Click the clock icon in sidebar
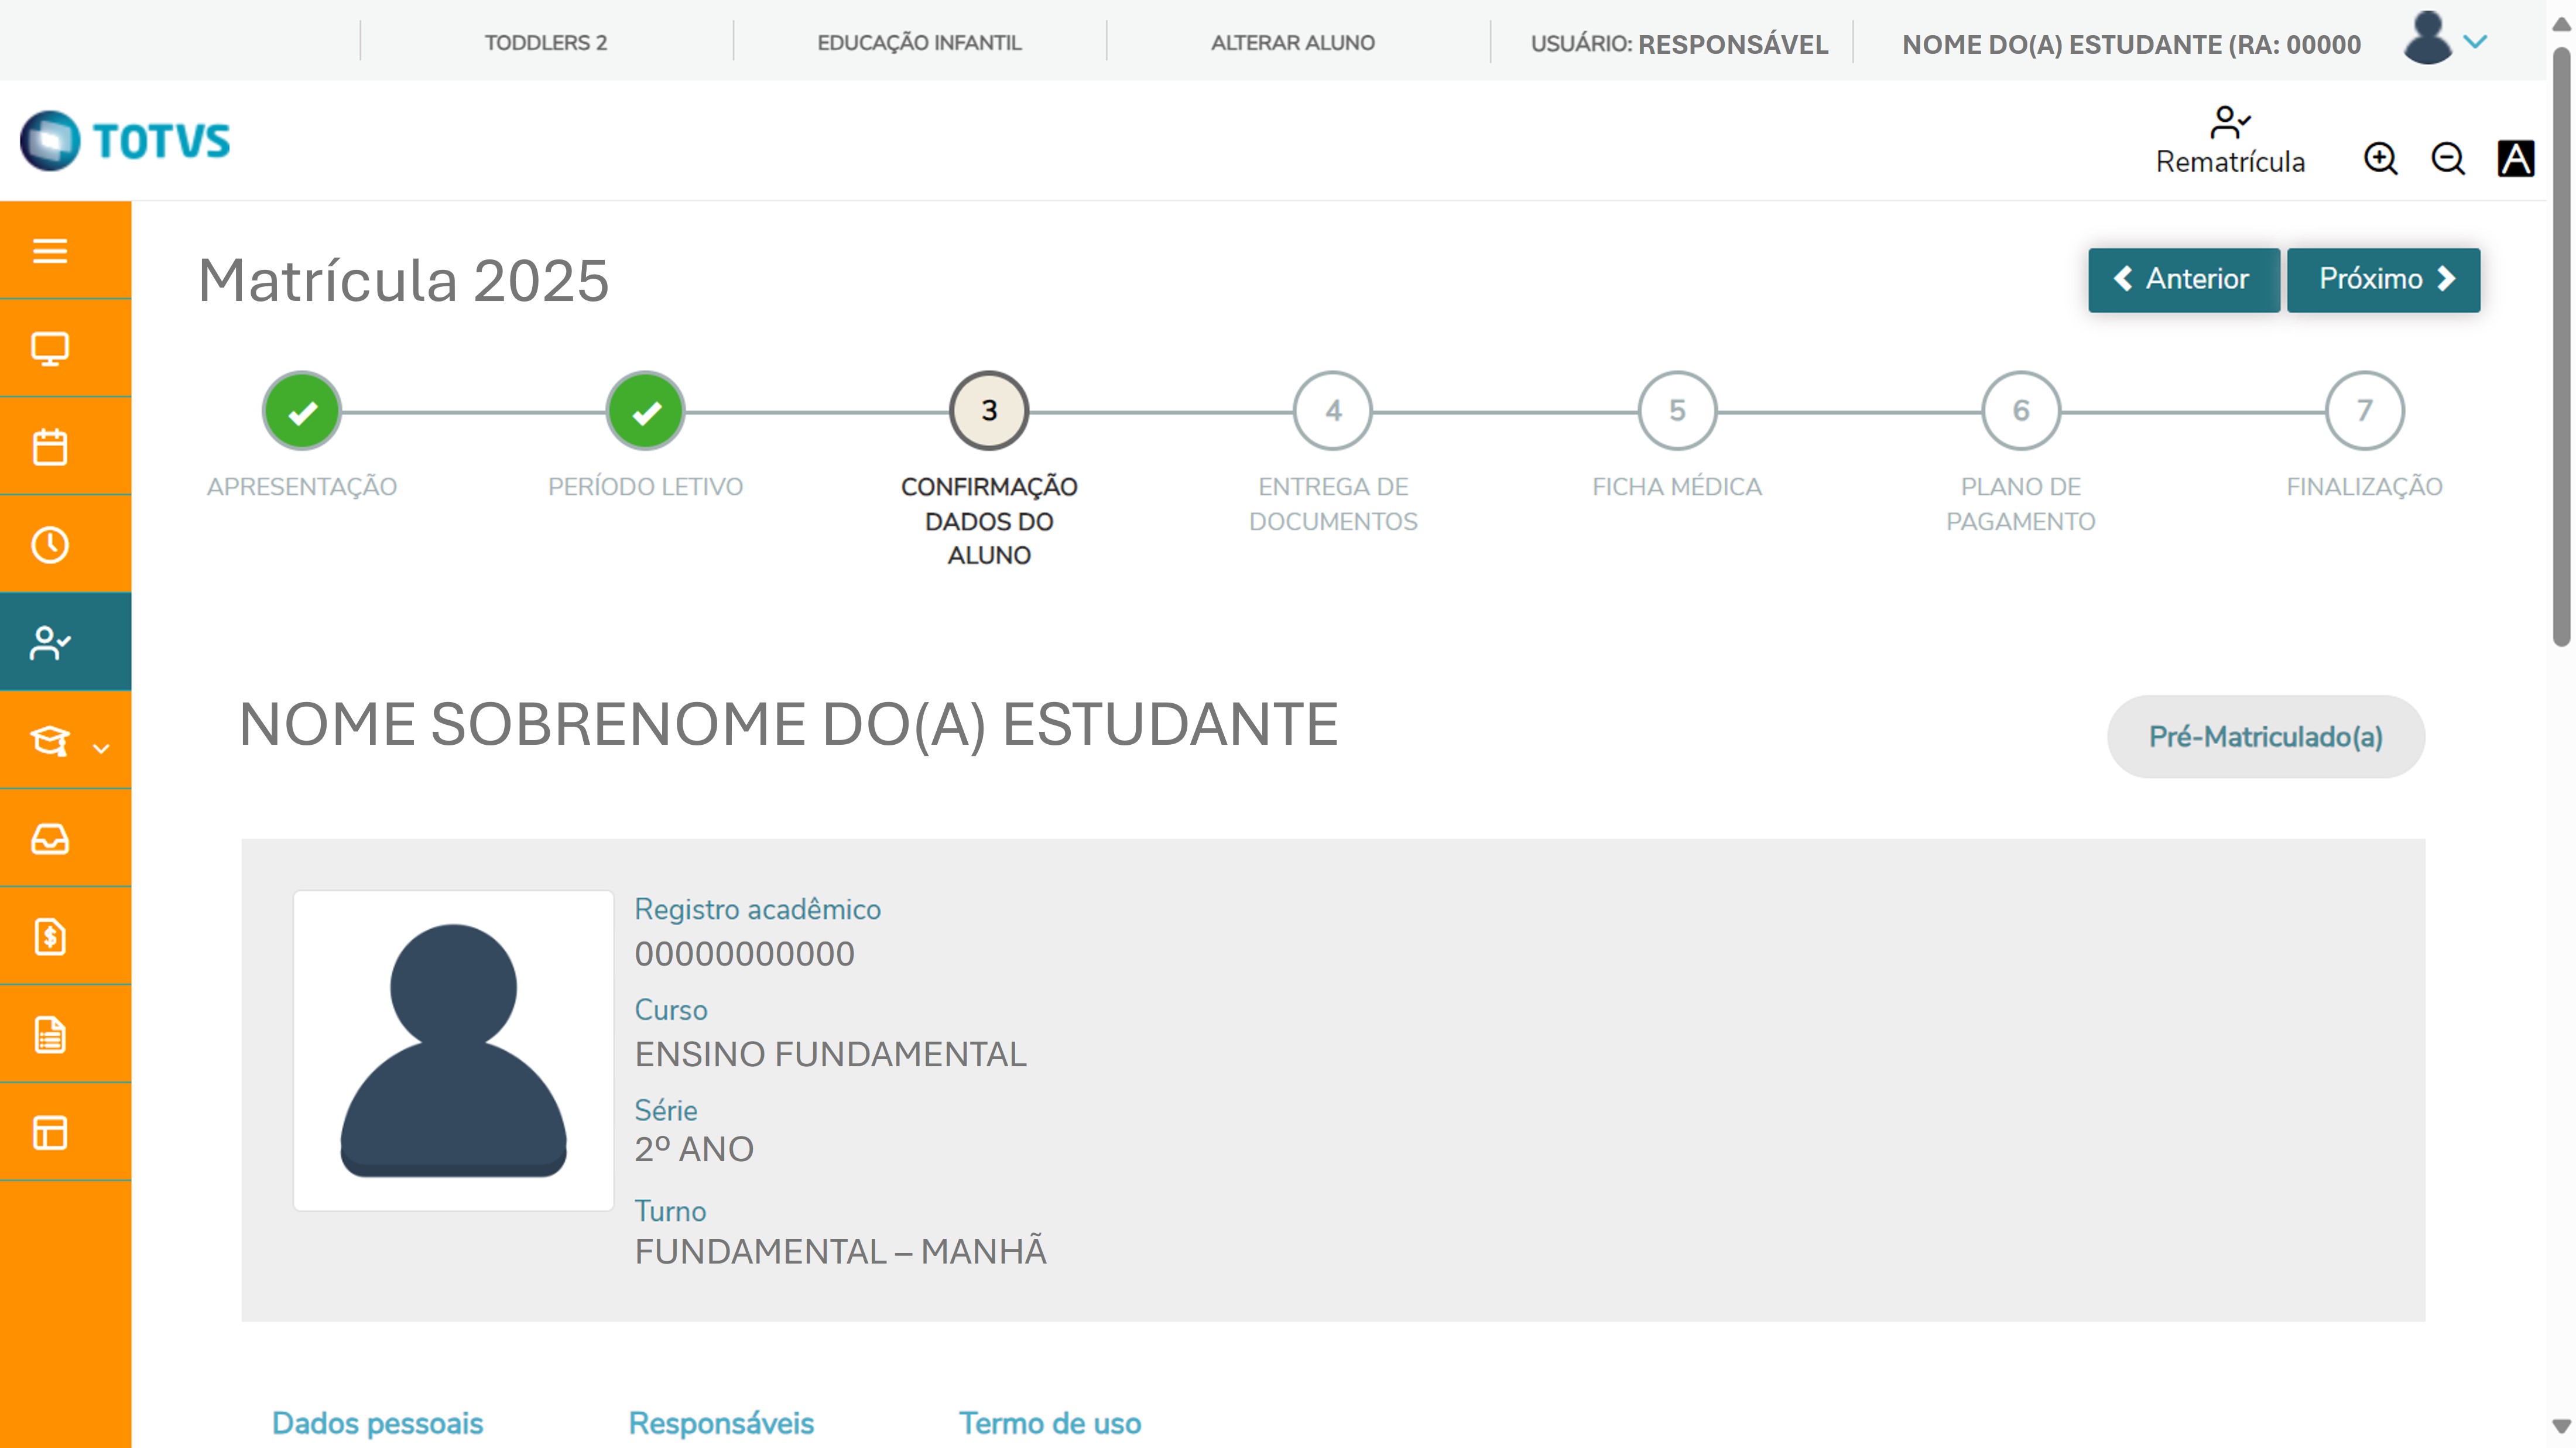 pyautogui.click(x=50, y=545)
